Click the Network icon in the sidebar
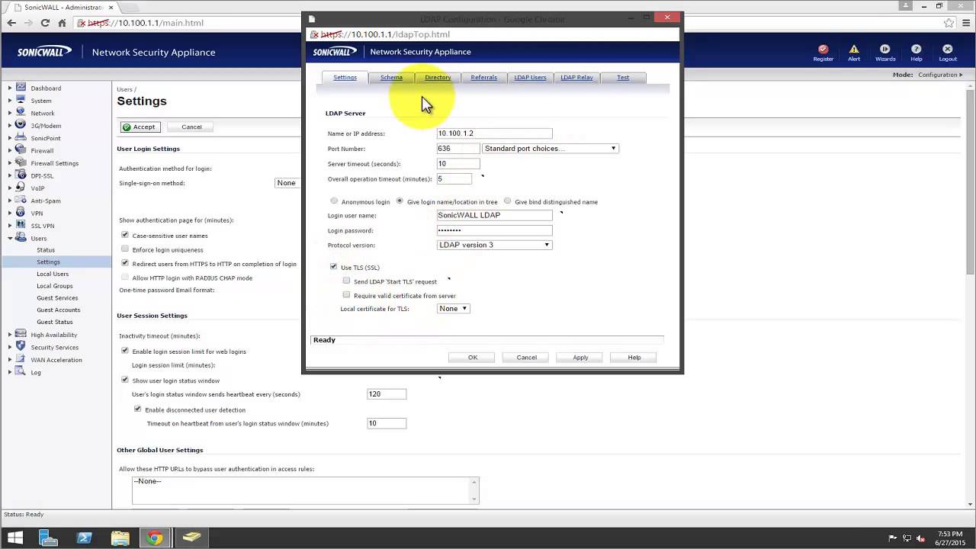This screenshot has height=549, width=976. (21, 112)
